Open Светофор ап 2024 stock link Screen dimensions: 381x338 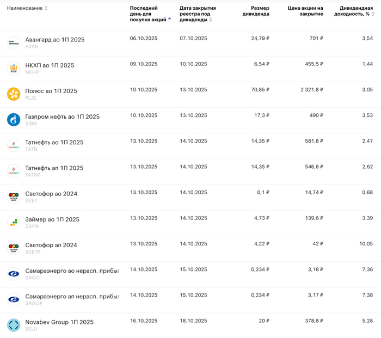(51, 245)
